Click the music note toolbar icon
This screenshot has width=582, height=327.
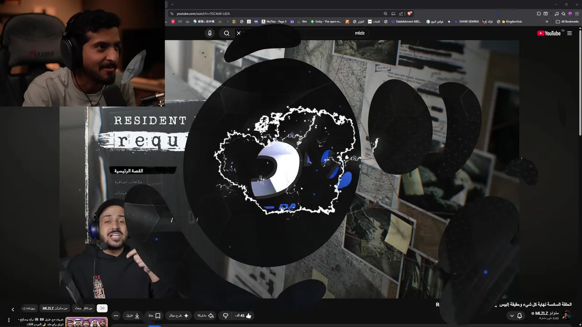click(557, 14)
